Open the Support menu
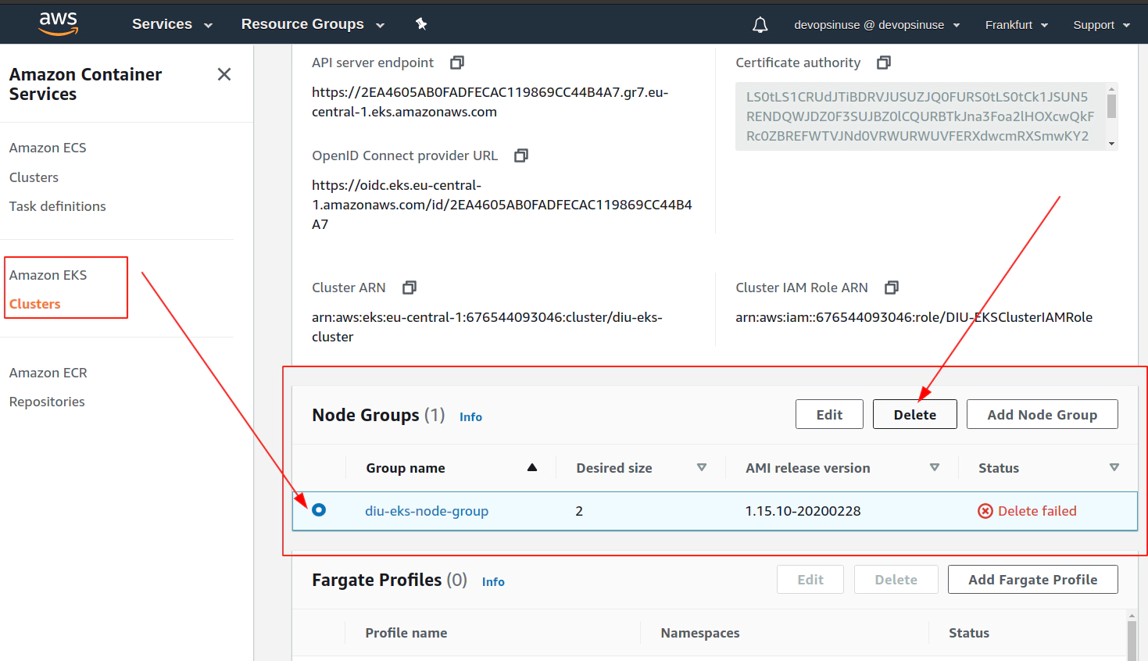Viewport: 1148px width, 661px height. coord(1101,25)
